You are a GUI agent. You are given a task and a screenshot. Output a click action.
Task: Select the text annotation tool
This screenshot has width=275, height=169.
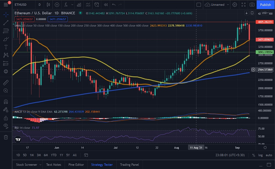tap(6, 47)
